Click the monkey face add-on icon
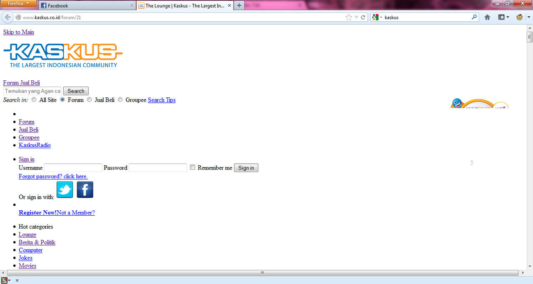533x284 pixels. pyautogui.click(x=519, y=17)
